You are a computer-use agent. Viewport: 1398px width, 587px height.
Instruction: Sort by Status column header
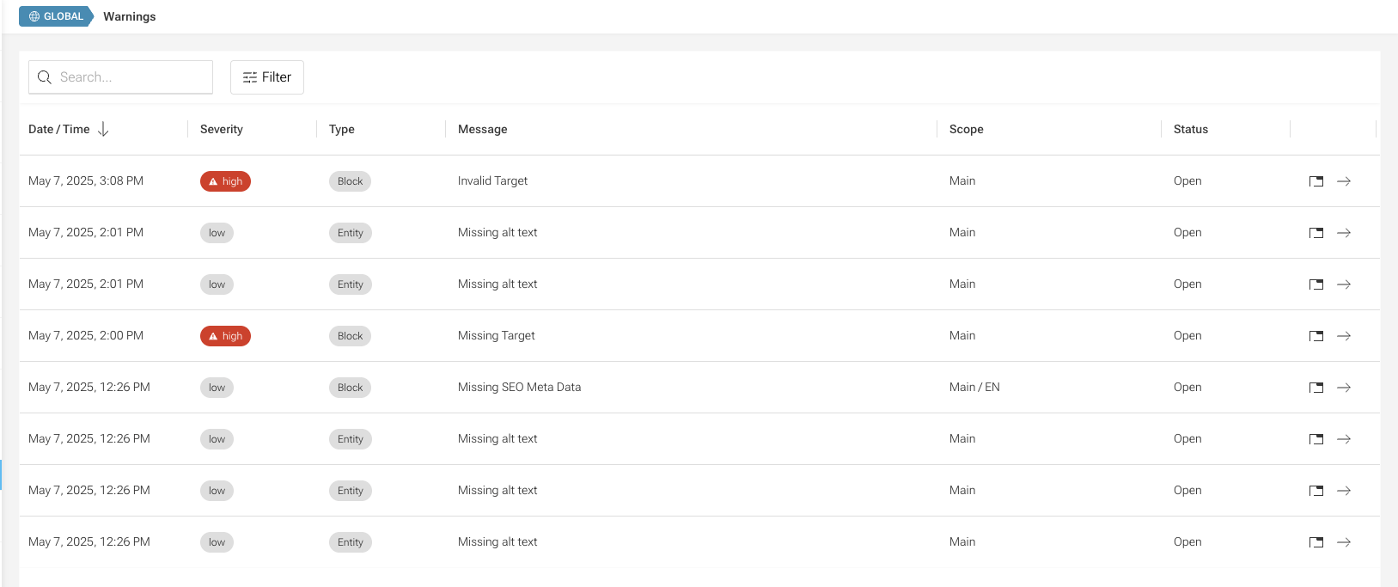[1190, 129]
